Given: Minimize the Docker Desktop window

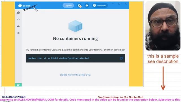Looking at the screenshot, I should 113,4.
